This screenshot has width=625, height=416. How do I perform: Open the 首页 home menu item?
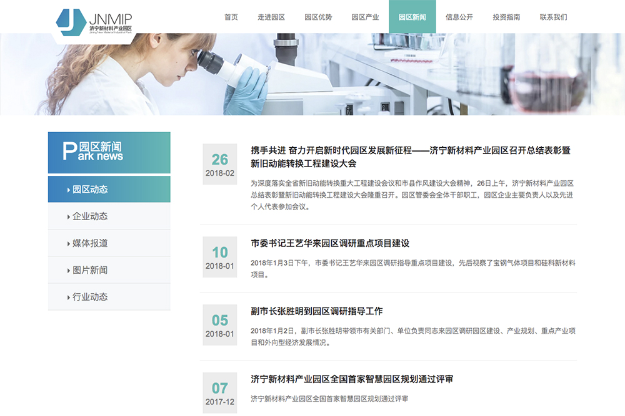tap(231, 17)
